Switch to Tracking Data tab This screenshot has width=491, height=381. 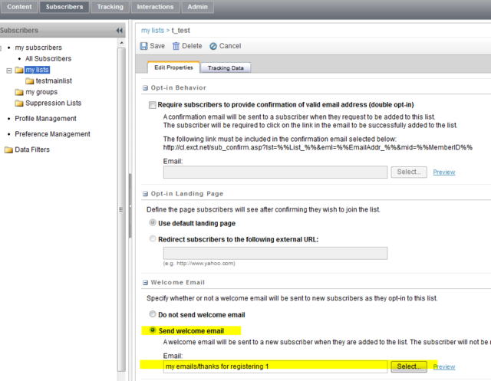coord(226,68)
